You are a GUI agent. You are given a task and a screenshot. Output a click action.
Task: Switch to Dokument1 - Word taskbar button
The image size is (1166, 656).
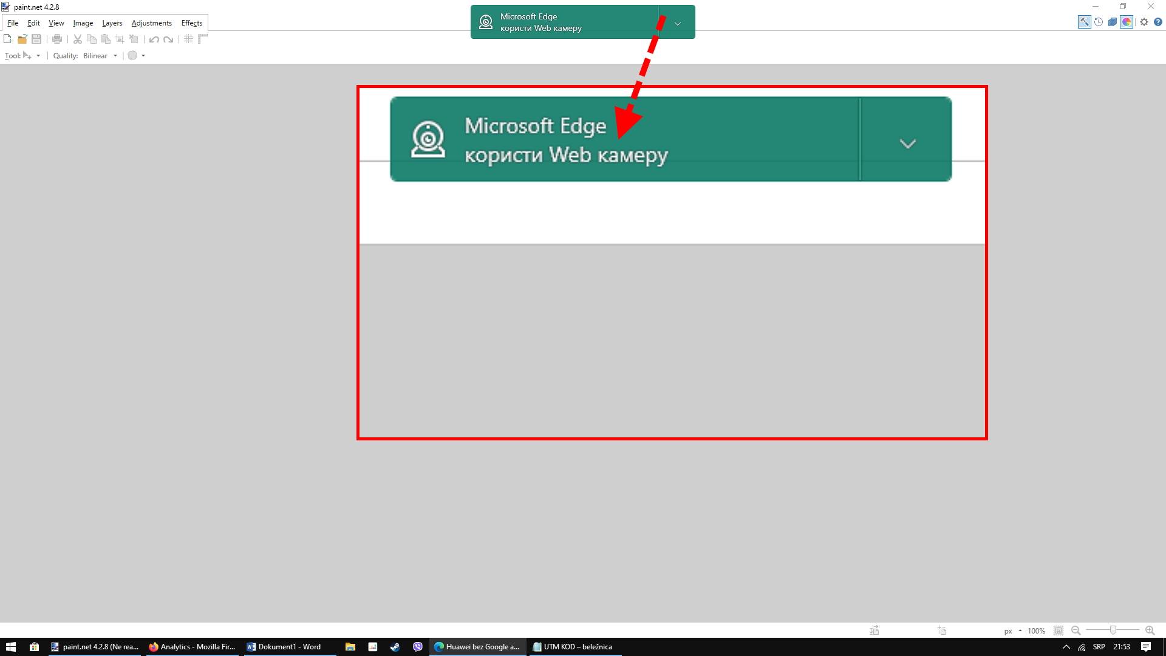284,647
